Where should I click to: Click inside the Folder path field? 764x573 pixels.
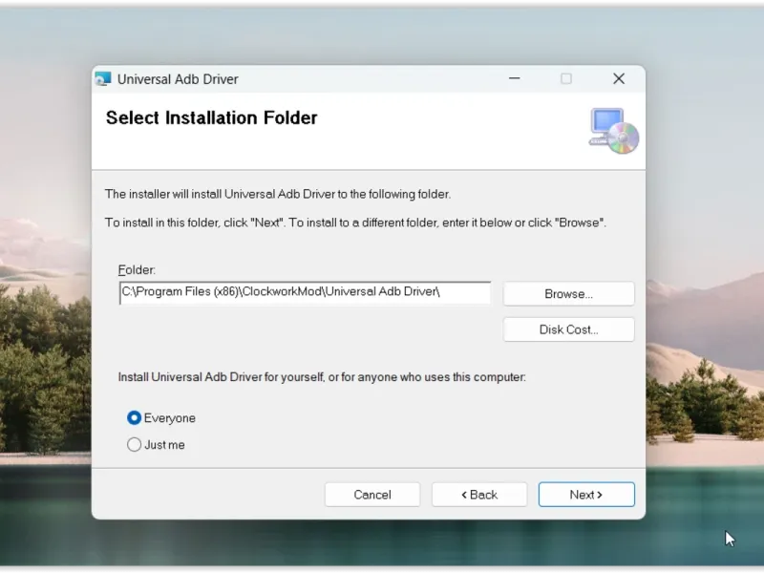point(305,292)
